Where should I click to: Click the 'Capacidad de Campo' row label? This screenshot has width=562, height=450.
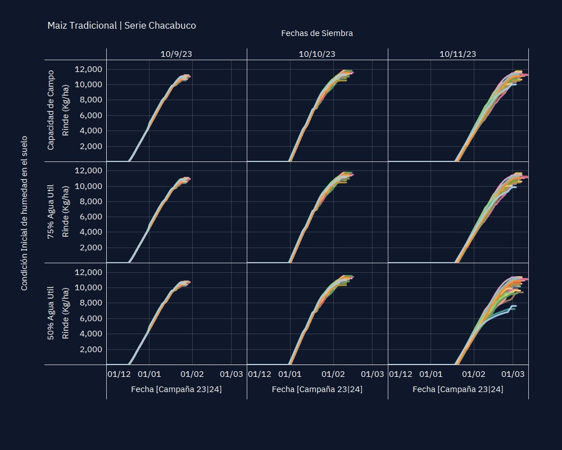point(51,110)
